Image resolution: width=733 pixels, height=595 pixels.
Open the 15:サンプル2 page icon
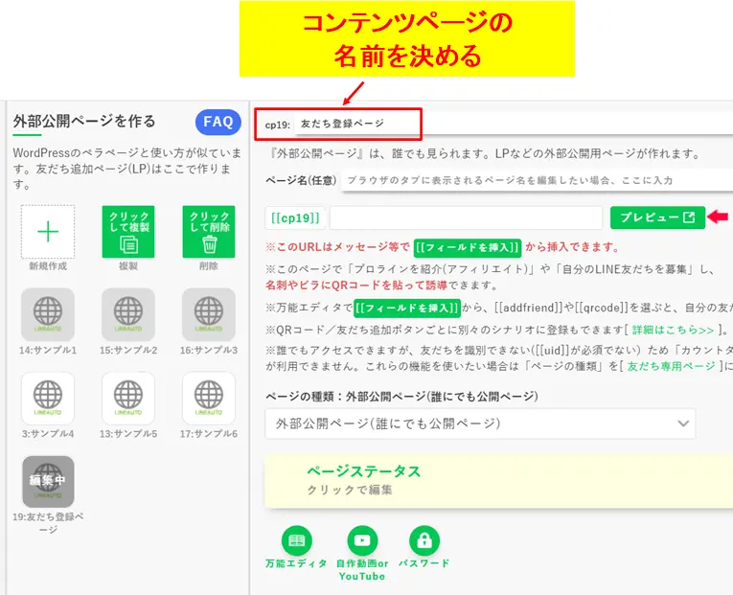pos(128,314)
